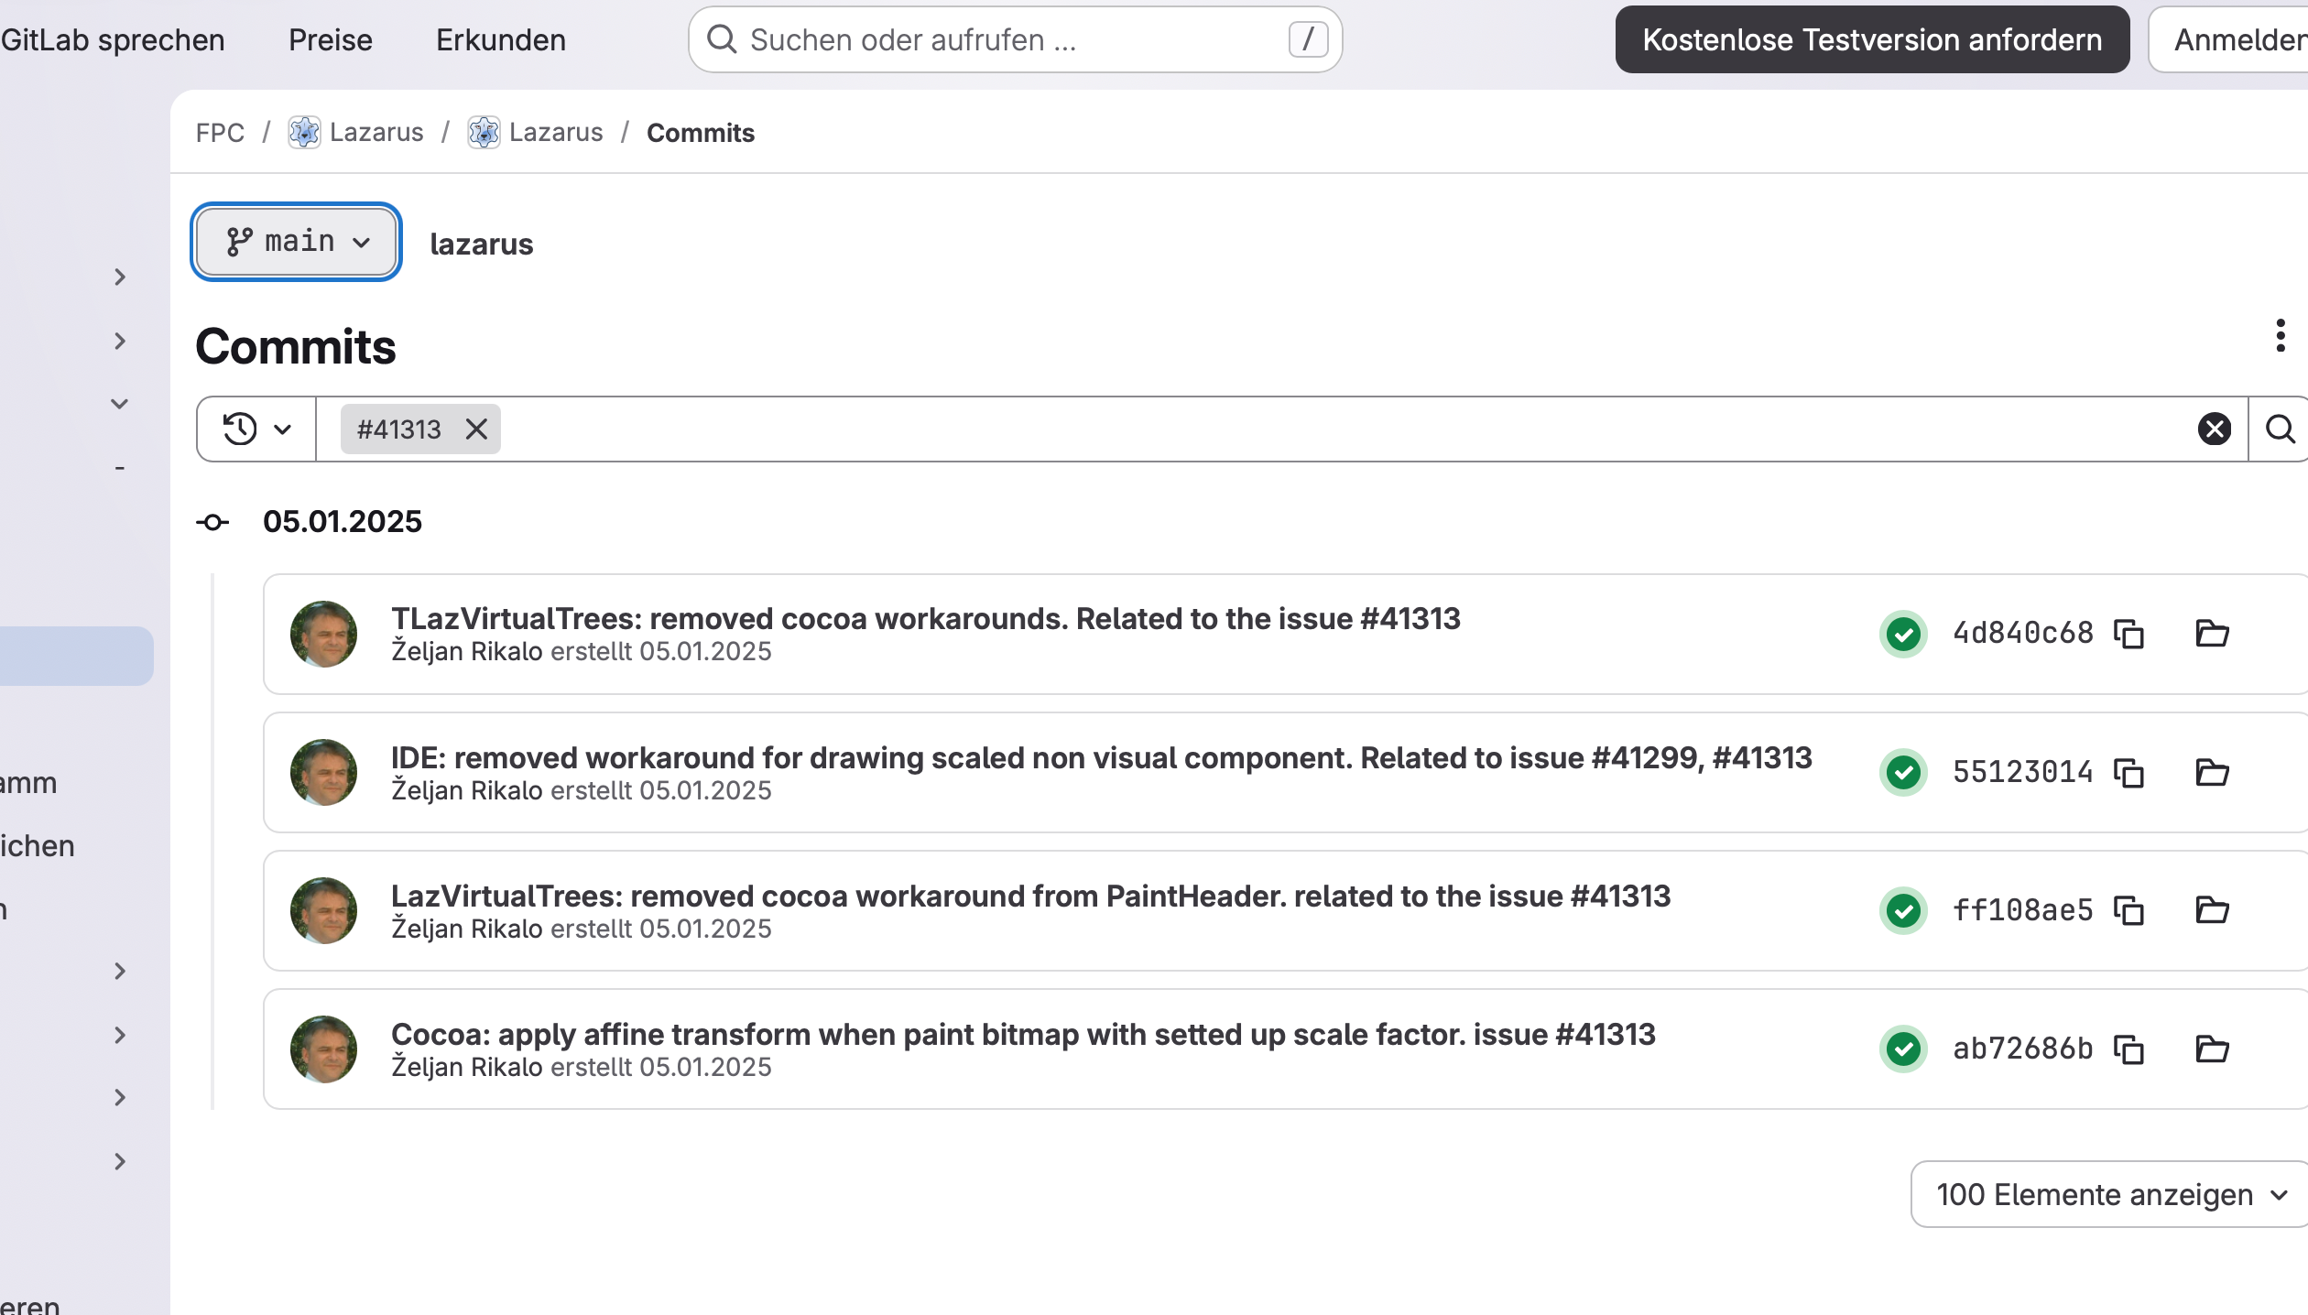Open the lazarus repository root path
This screenshot has height=1315, width=2308.
[x=482, y=245]
